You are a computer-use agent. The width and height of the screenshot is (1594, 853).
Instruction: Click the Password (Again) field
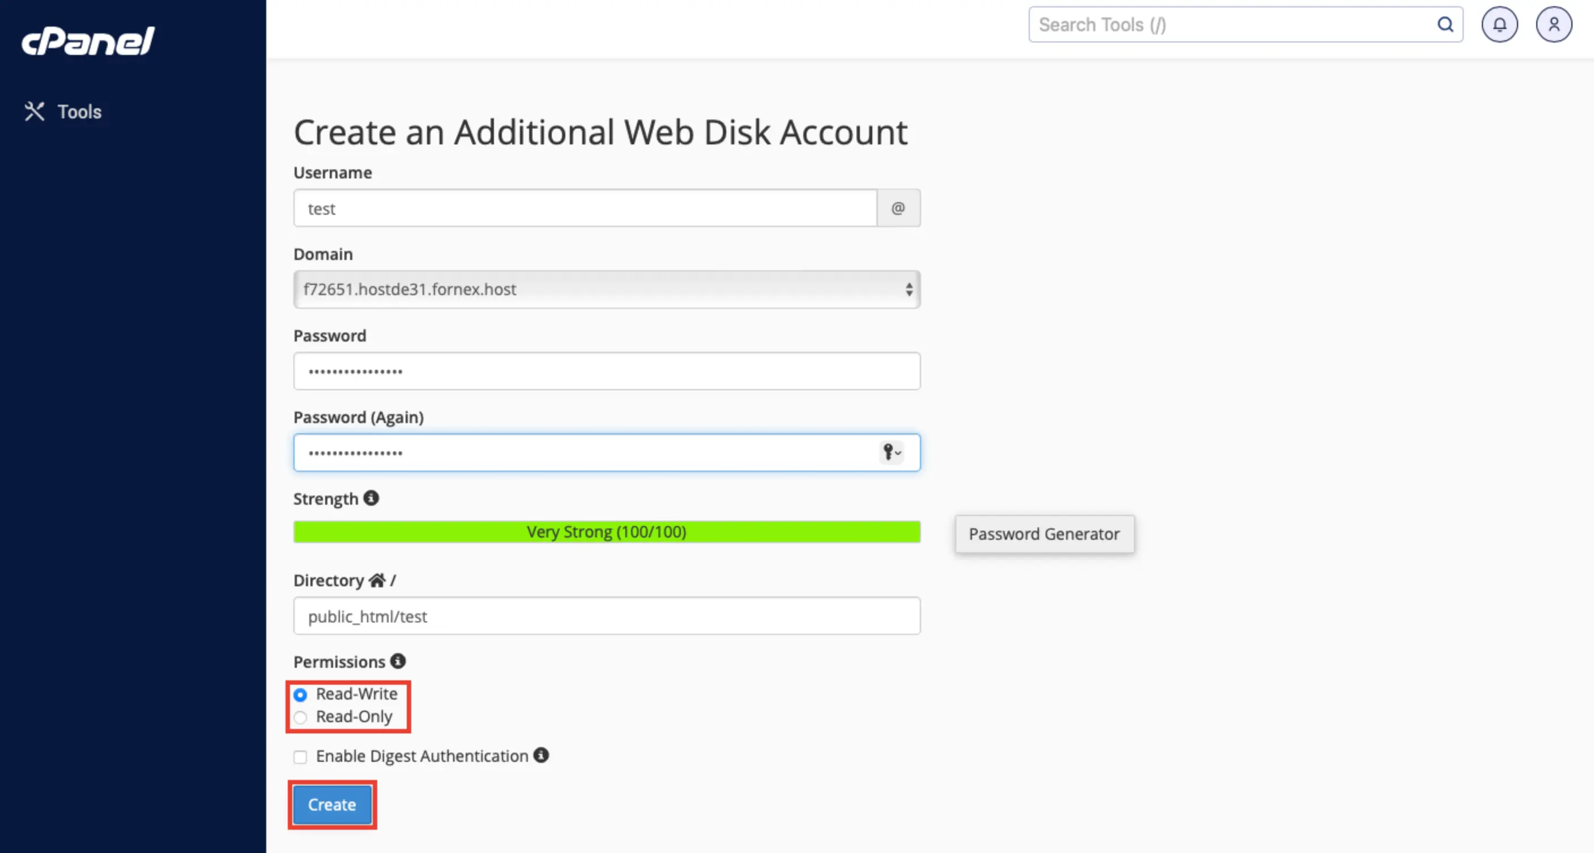(x=607, y=453)
